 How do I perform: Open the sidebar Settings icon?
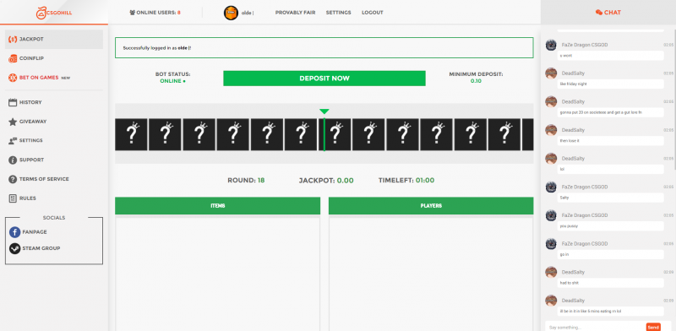tap(13, 140)
